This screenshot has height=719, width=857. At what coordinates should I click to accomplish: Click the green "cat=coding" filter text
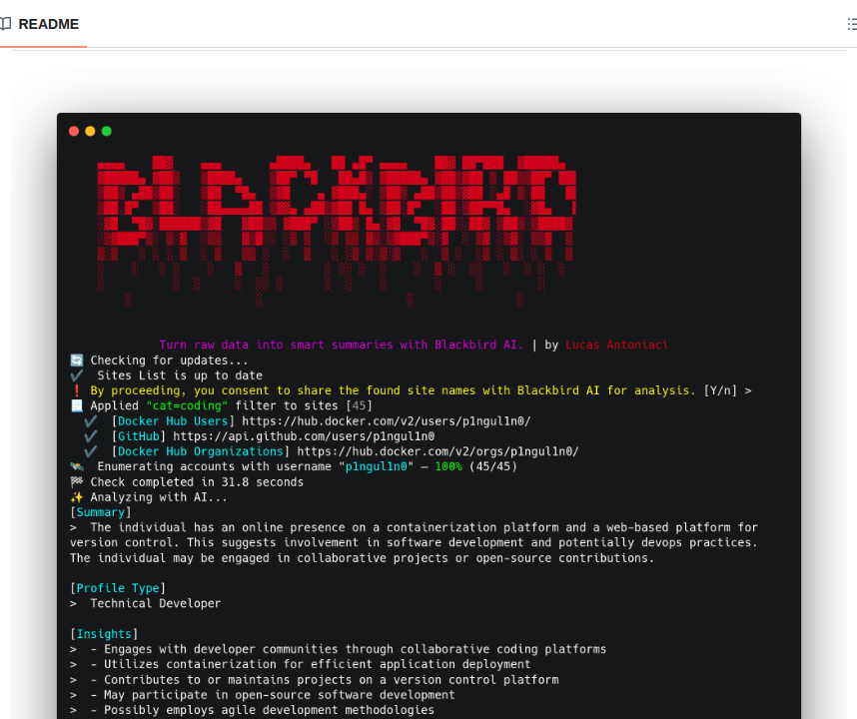tap(187, 406)
